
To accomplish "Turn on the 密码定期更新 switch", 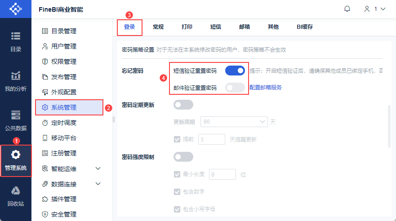I will coord(183,105).
